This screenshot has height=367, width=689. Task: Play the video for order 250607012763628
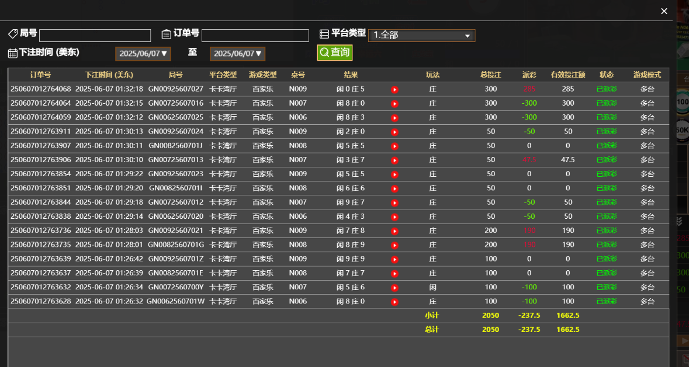coord(394,301)
